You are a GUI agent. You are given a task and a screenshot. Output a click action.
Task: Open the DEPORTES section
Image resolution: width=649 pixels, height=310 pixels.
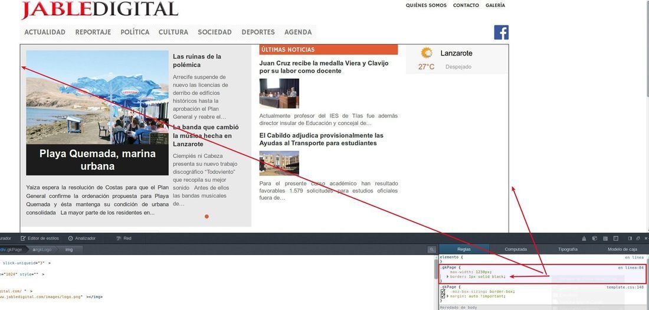pyautogui.click(x=258, y=32)
